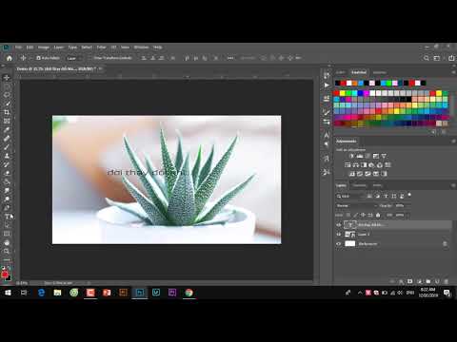457x342 pixels.
Task: Select the Brush tool
Action: pyautogui.click(x=7, y=147)
